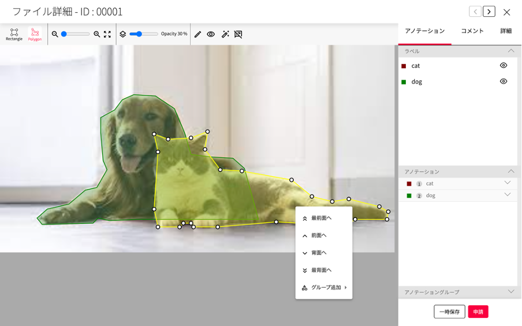
Task: Click the 一時保存 button
Action: pos(449,312)
